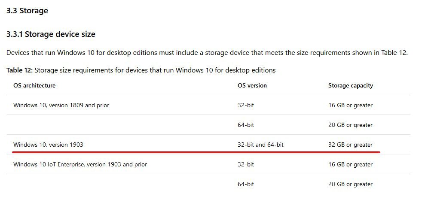This screenshot has width=425, height=205.
Task: Click "20 GB or greater" below the version 1809 row
Action: (x=351, y=125)
